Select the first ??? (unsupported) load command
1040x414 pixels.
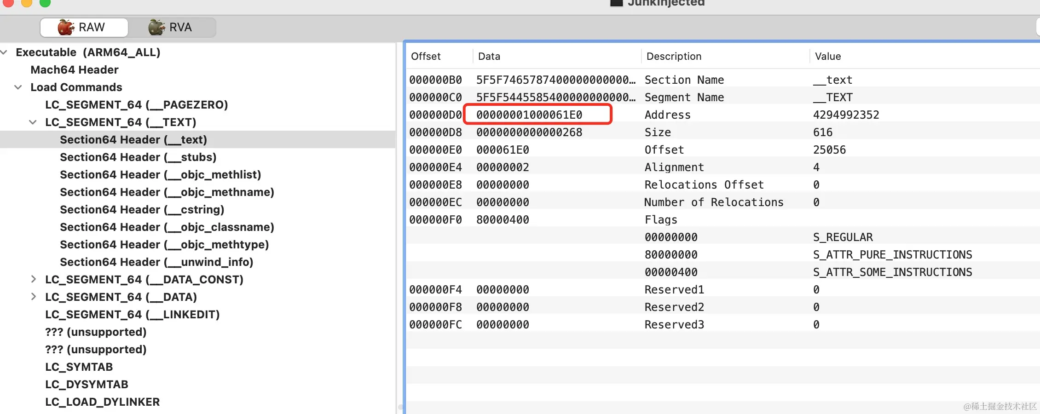[x=96, y=332]
